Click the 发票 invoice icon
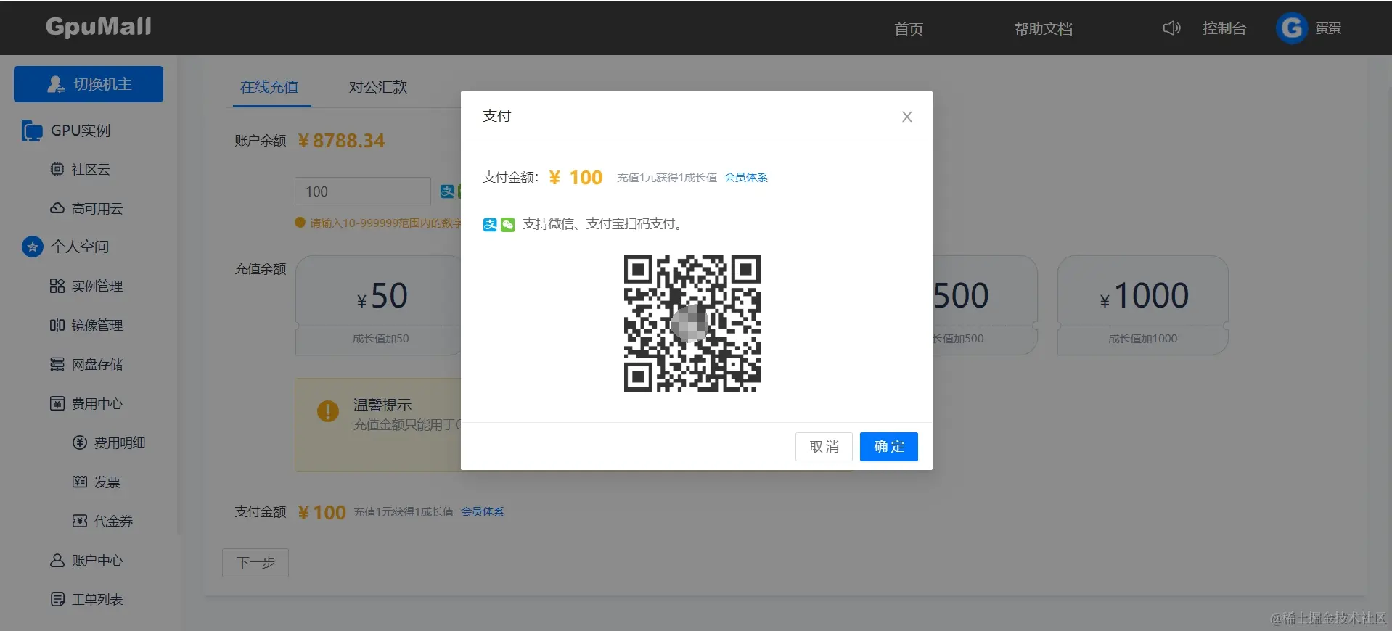 [80, 482]
